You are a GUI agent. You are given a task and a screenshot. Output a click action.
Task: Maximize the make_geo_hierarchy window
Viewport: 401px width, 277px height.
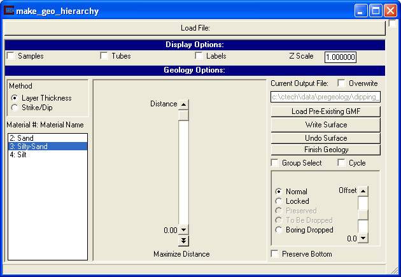[376, 11]
